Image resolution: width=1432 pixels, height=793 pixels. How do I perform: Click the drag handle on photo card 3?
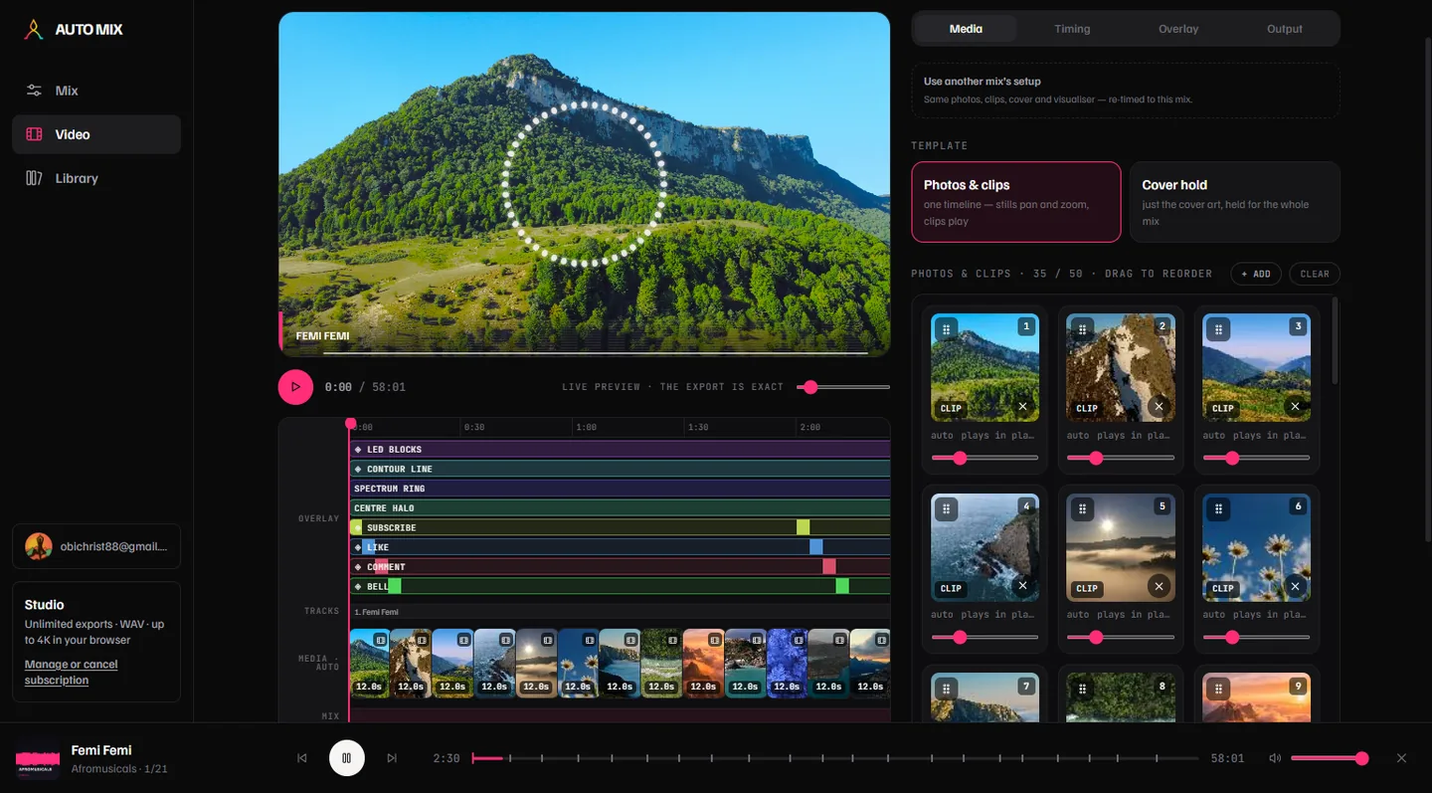tap(1218, 328)
